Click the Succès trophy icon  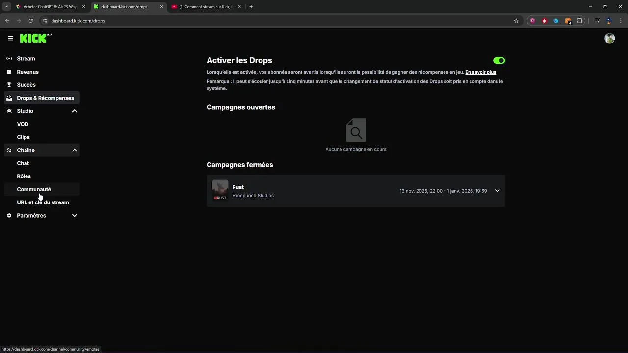[9, 85]
